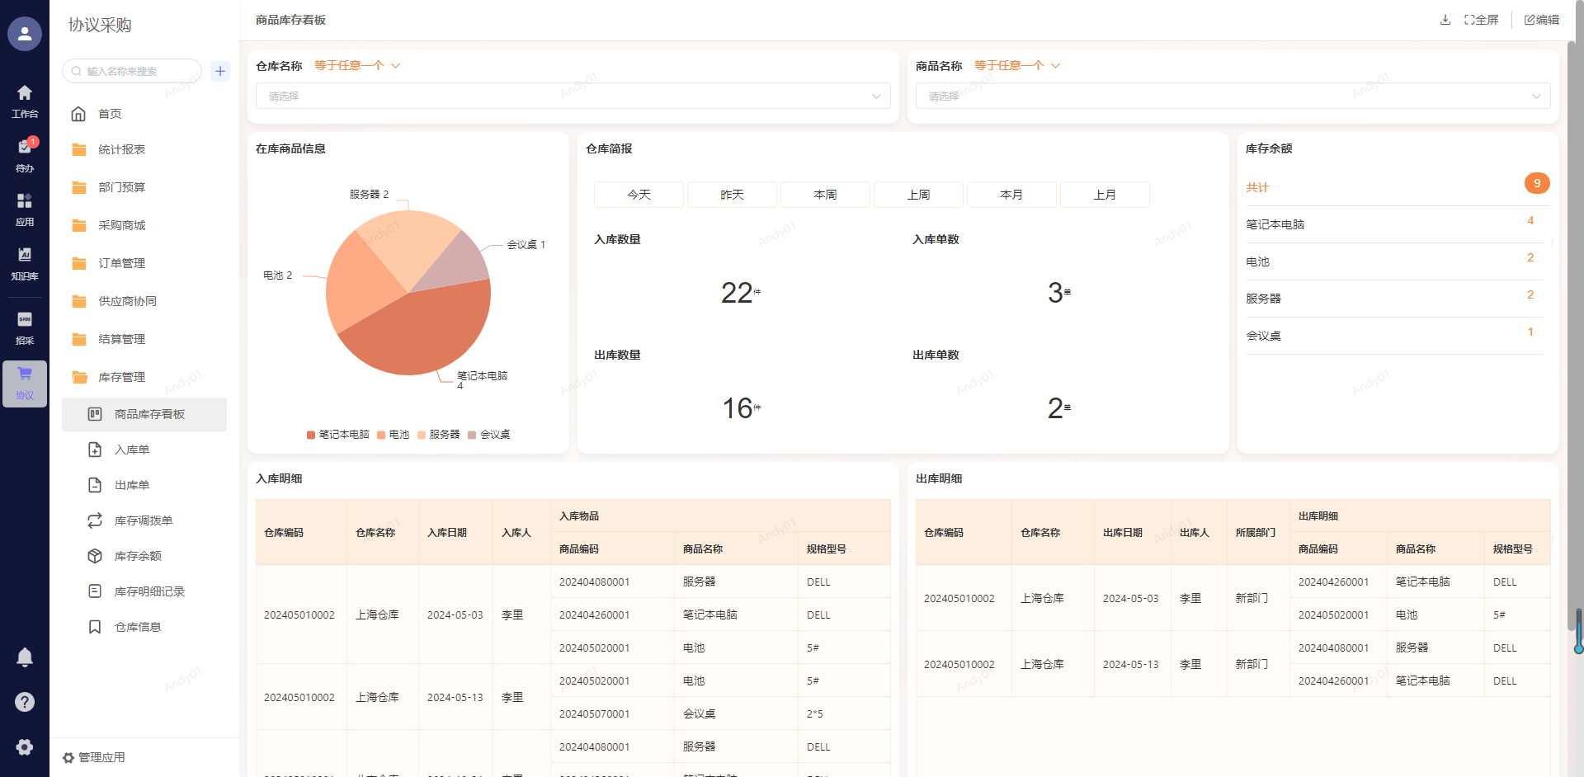Toggle 会议桌 legend item in pie chart

(489, 435)
